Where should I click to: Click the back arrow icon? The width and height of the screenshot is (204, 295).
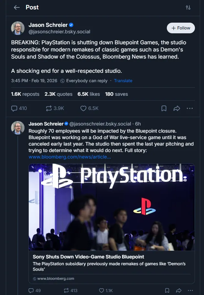pos(17,7)
